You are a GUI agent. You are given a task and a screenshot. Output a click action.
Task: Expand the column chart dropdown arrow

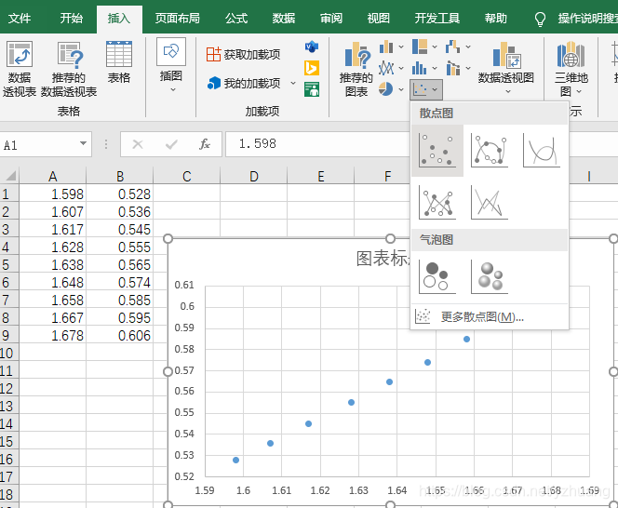(x=401, y=47)
